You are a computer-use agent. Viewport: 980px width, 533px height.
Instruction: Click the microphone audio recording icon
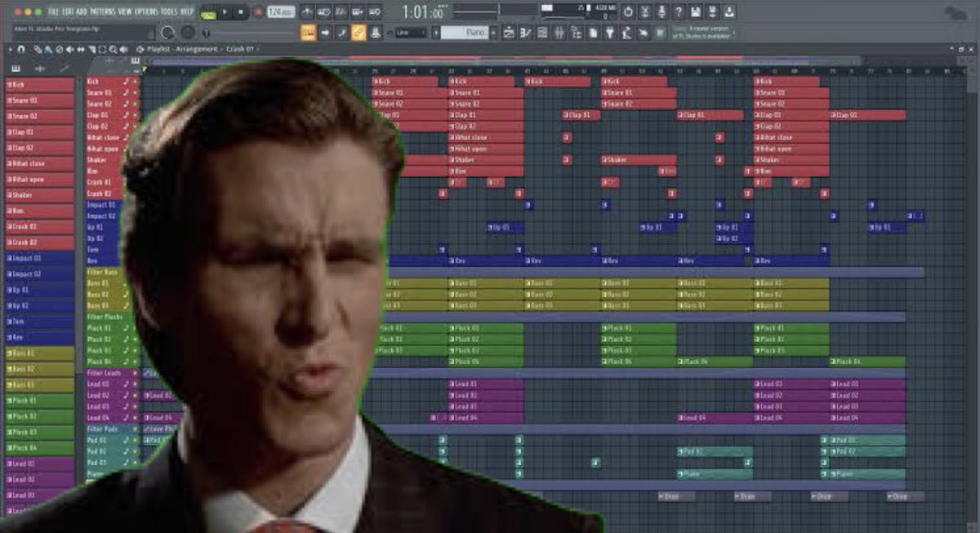click(661, 12)
